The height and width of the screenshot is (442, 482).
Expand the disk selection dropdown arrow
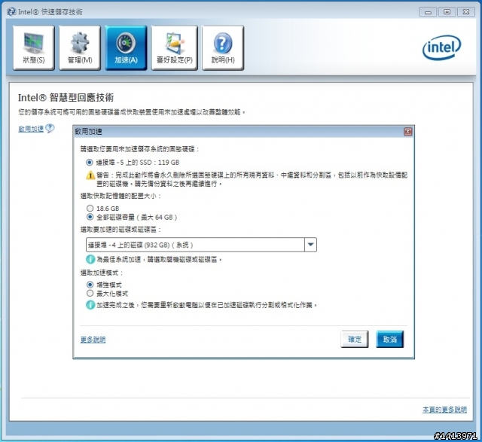pyautogui.click(x=310, y=245)
